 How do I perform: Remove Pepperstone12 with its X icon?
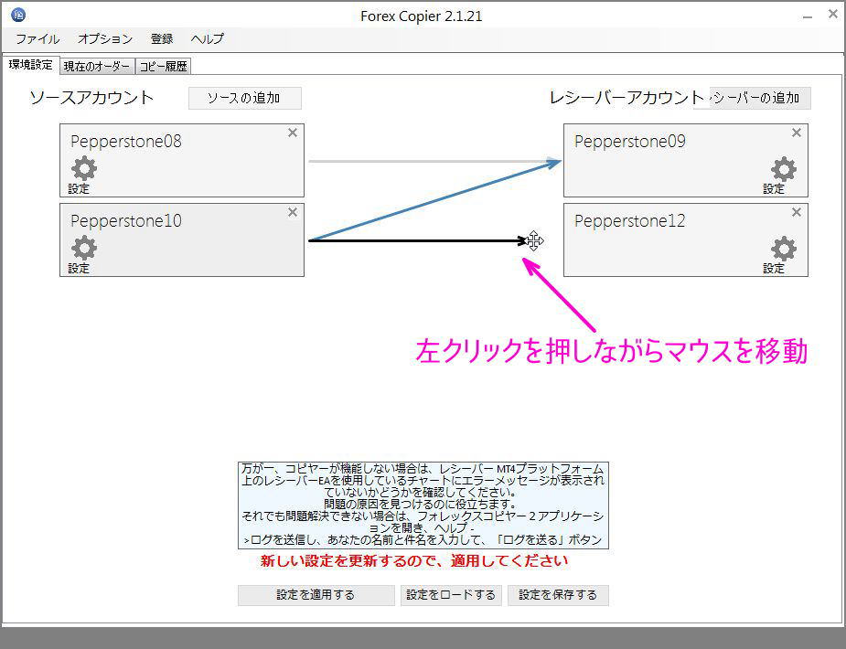click(796, 212)
